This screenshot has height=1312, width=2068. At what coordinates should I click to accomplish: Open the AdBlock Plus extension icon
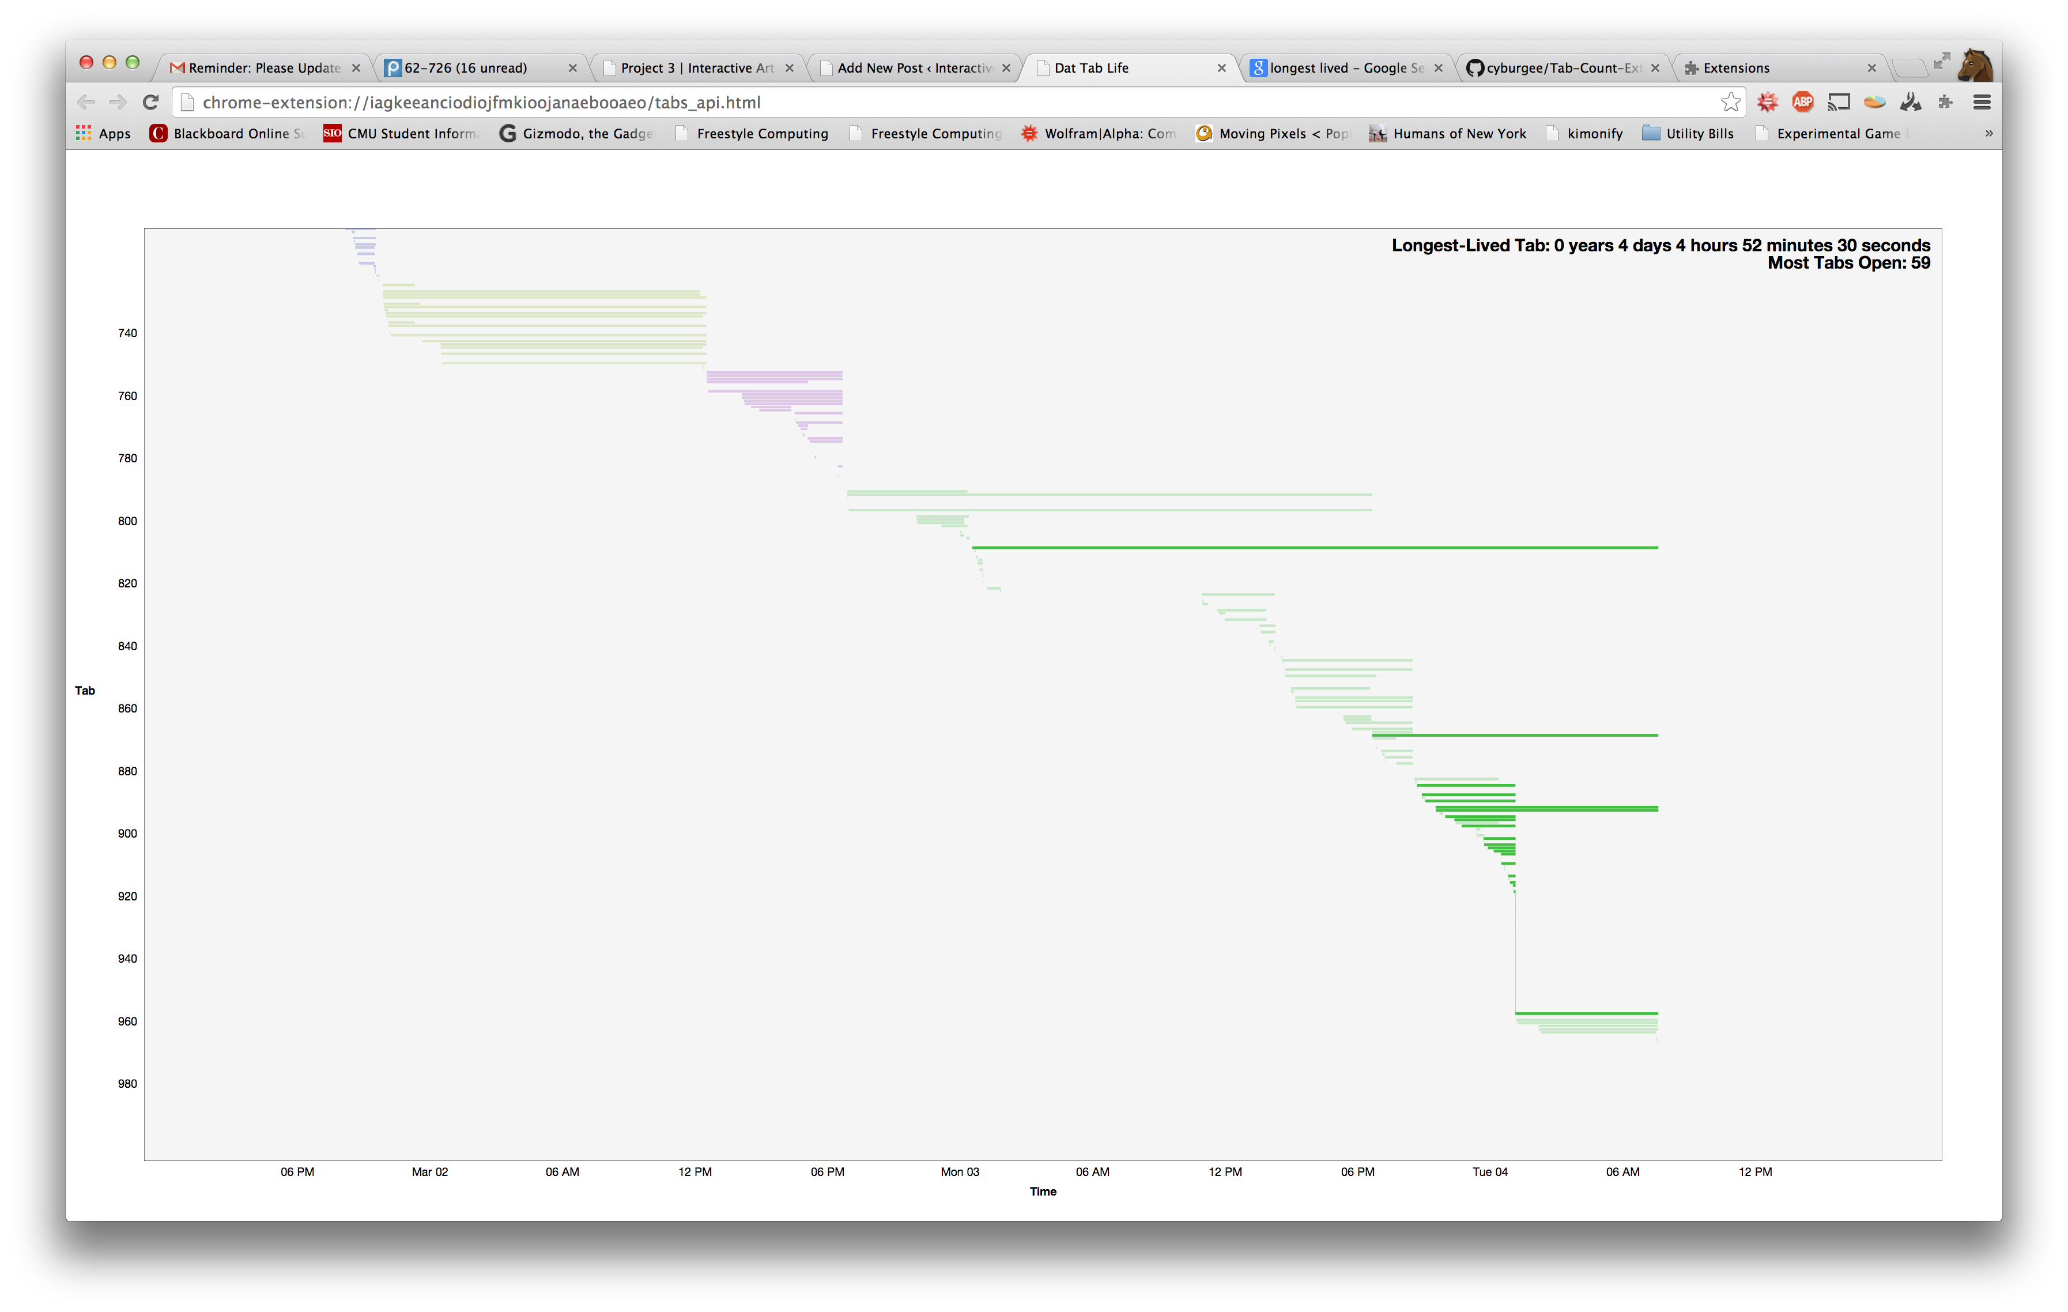pyautogui.click(x=1803, y=102)
